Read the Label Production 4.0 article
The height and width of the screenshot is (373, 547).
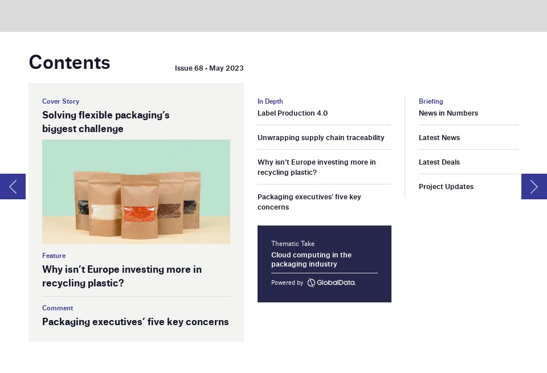click(x=293, y=113)
